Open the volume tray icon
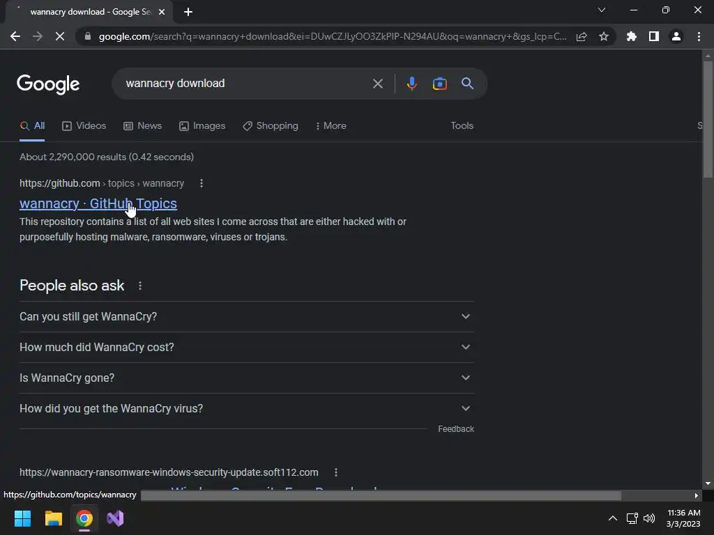The image size is (714, 535). [649, 518]
